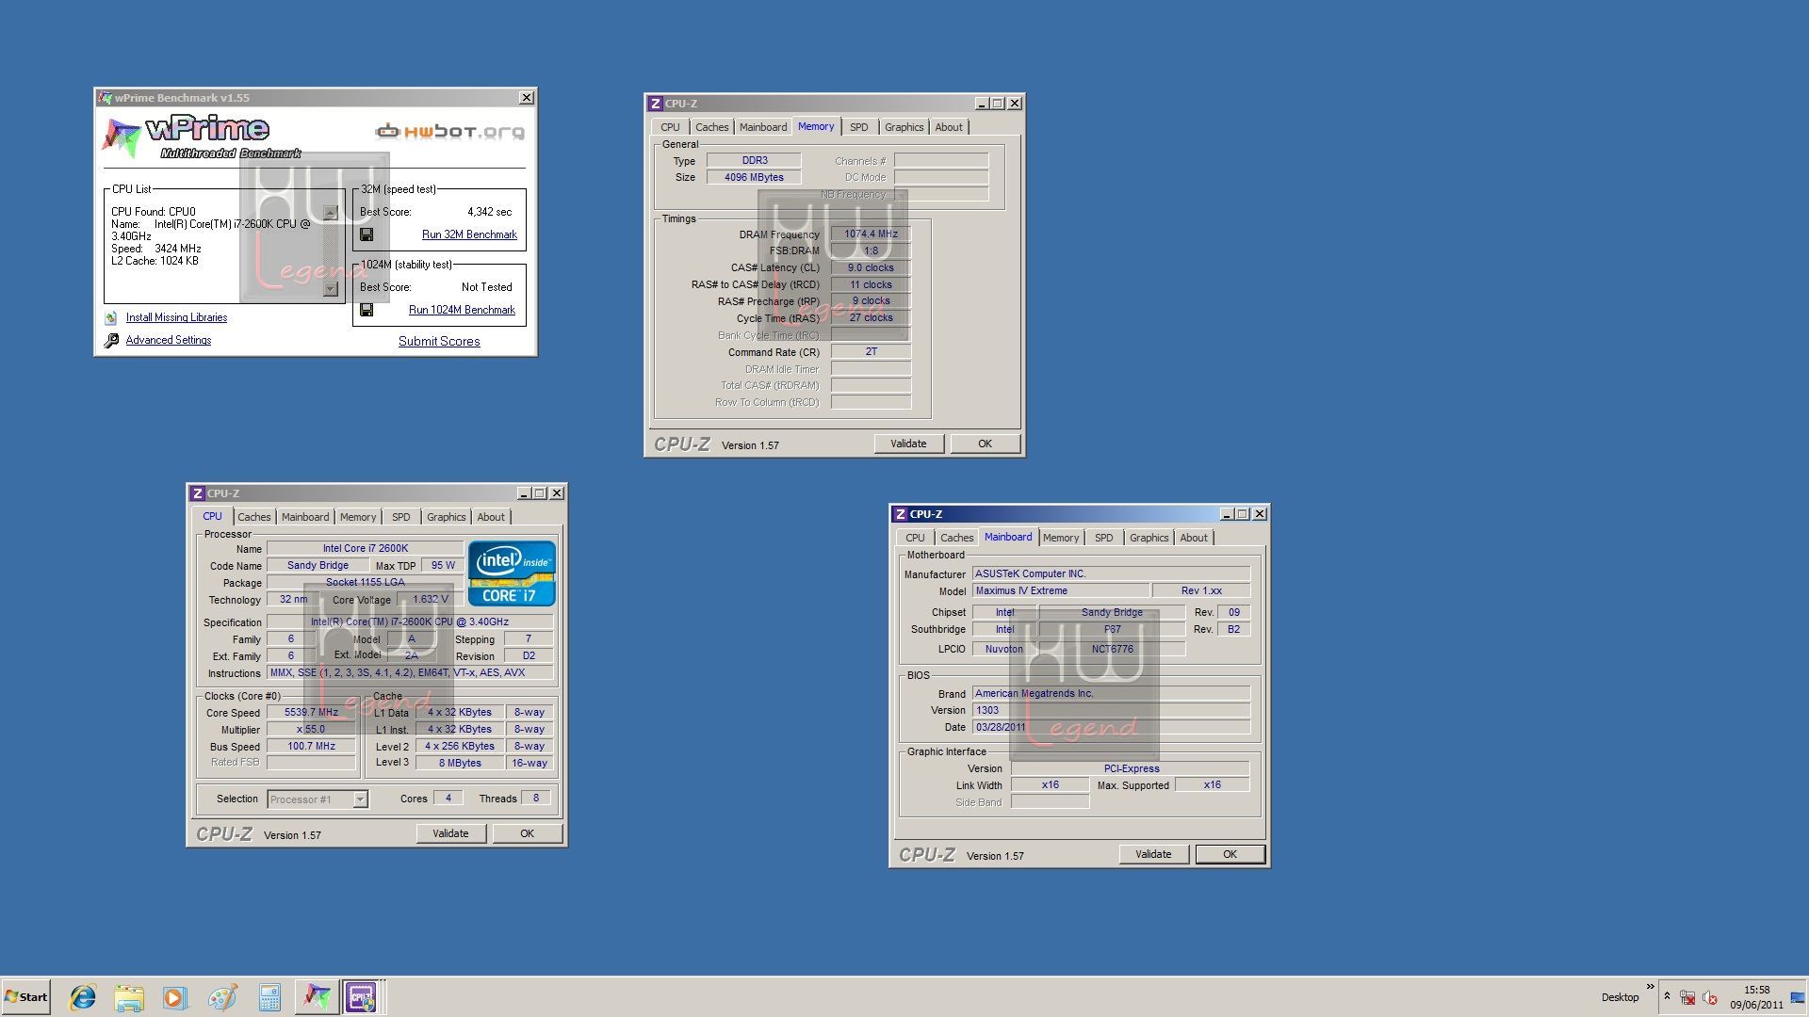This screenshot has width=1809, height=1017.
Task: Click the floppy save icon beside 1024M Best Score
Action: (367, 310)
